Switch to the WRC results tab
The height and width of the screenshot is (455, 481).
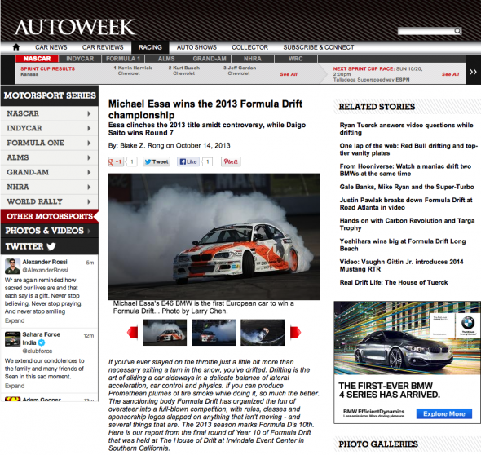click(296, 59)
